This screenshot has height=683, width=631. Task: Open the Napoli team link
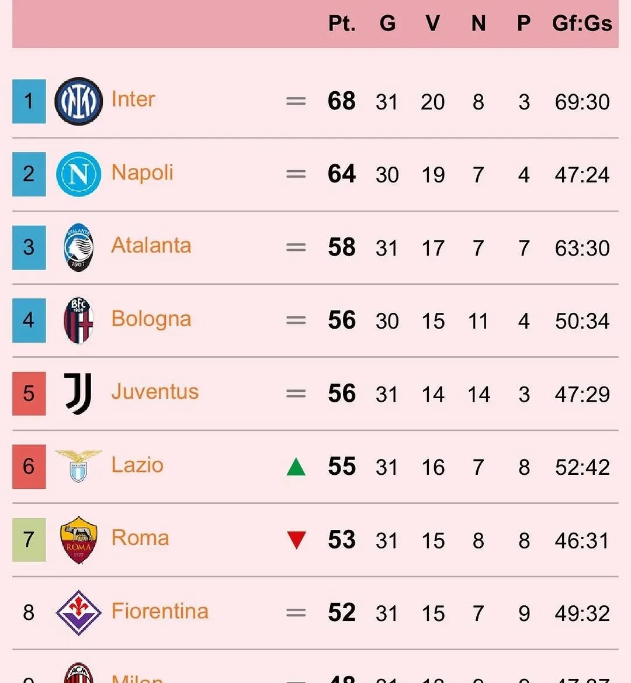point(142,173)
